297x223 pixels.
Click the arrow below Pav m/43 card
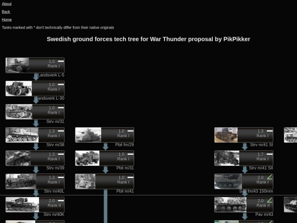[x=245, y=216]
